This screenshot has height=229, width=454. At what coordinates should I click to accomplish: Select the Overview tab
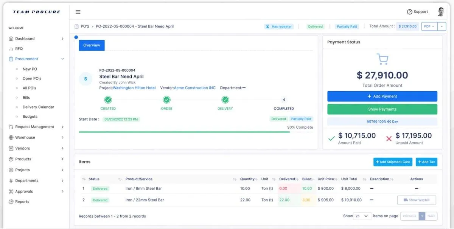92,45
